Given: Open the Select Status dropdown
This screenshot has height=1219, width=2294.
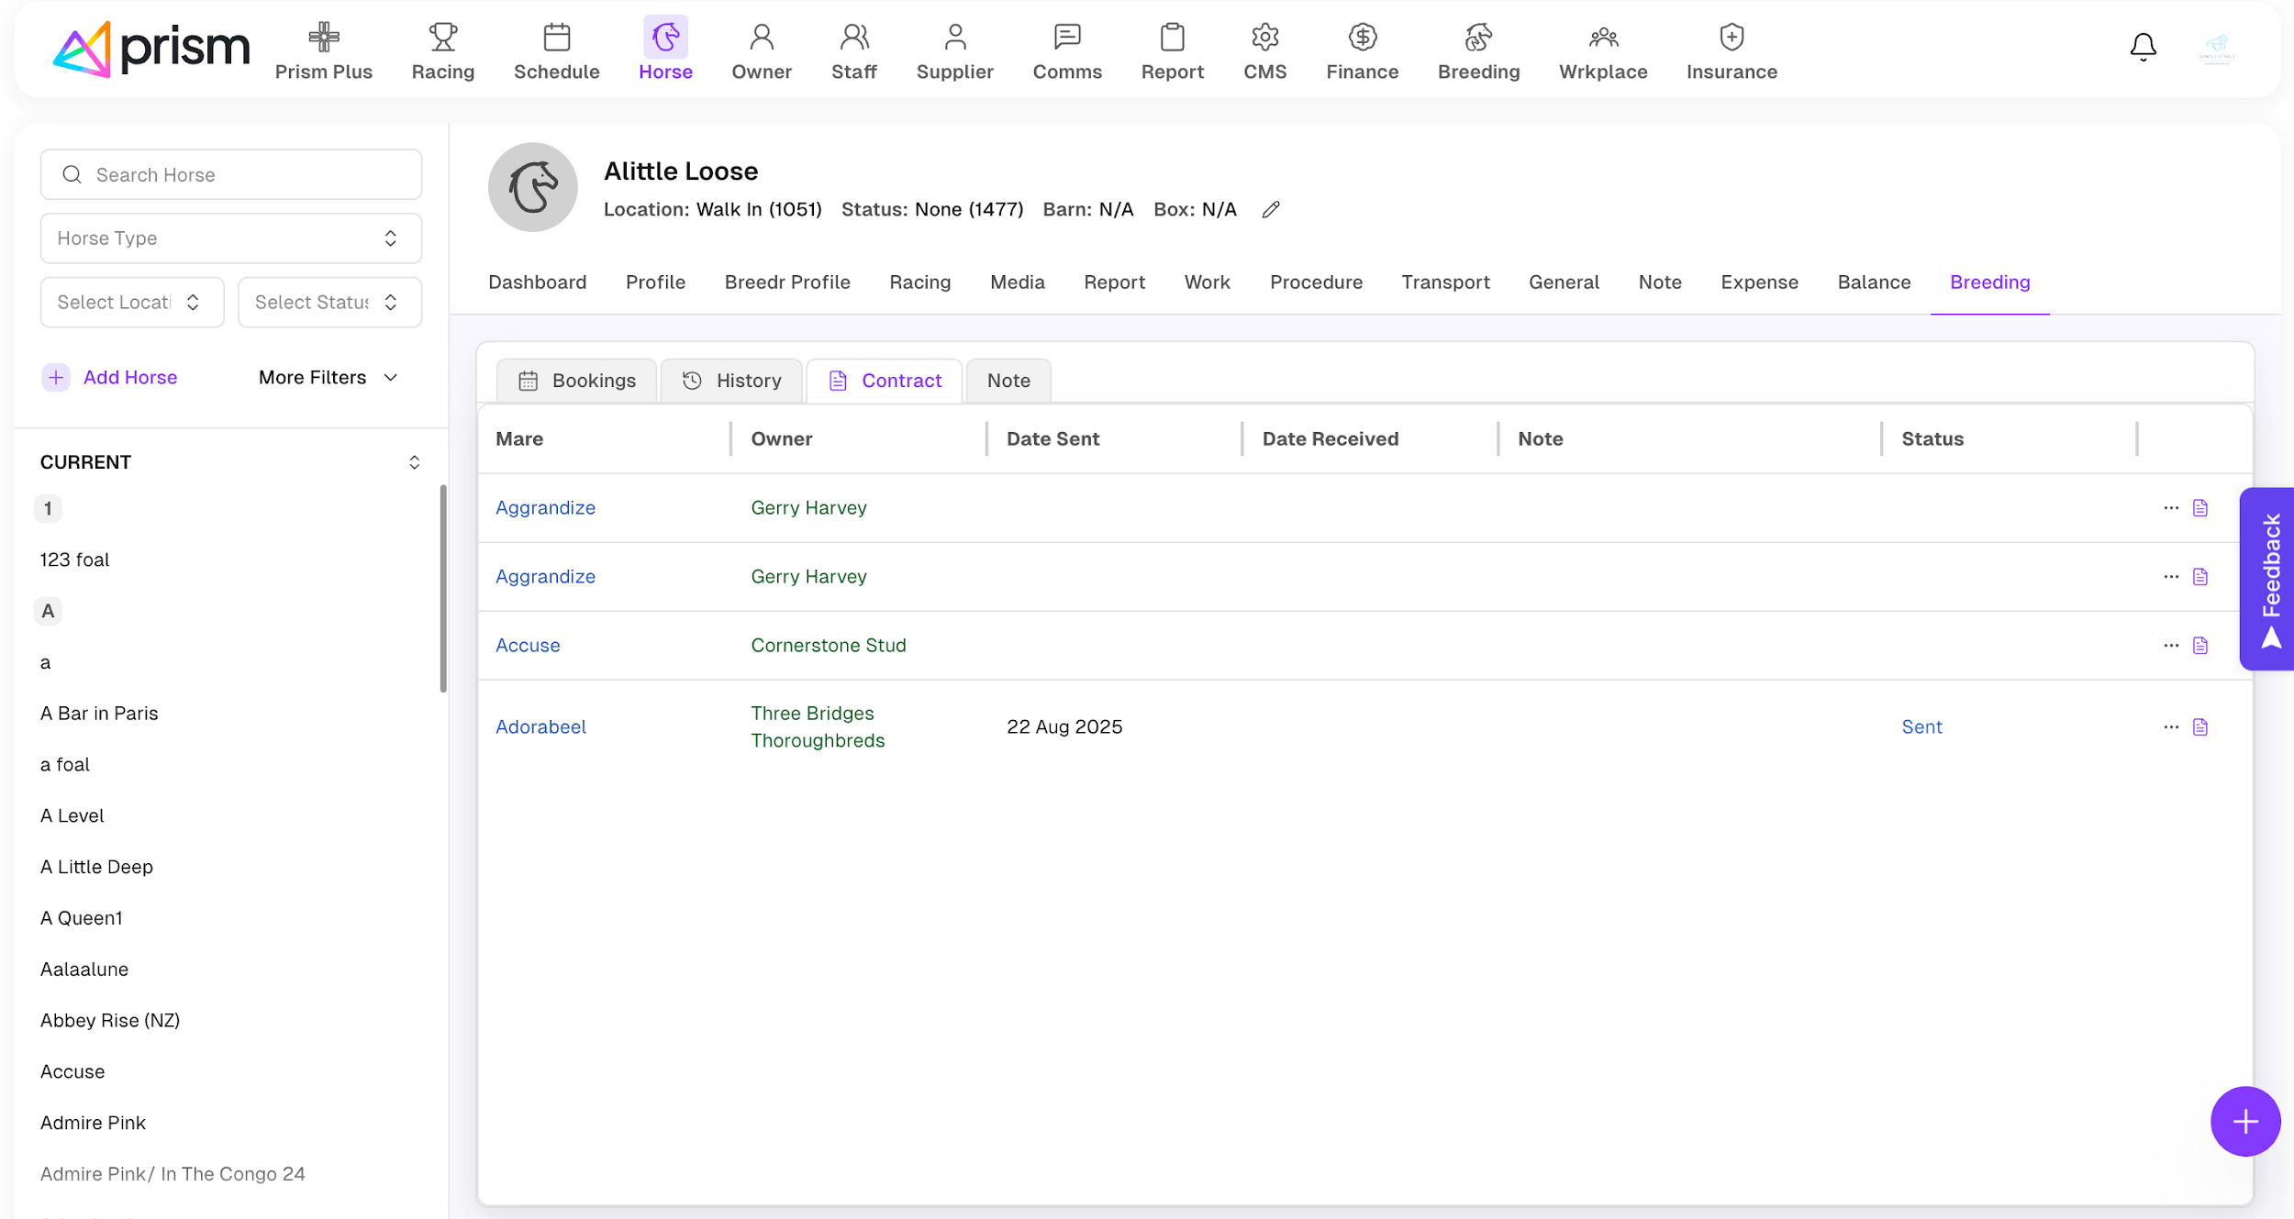Looking at the screenshot, I should pyautogui.click(x=329, y=303).
